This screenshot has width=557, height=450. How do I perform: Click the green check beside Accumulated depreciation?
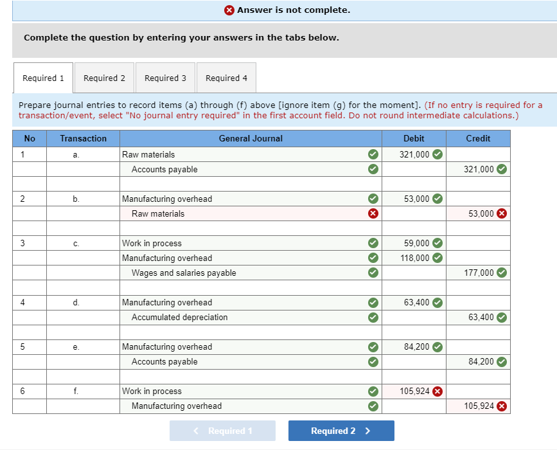(373, 317)
